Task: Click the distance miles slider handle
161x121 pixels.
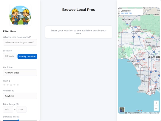Action: [x=18, y=120]
